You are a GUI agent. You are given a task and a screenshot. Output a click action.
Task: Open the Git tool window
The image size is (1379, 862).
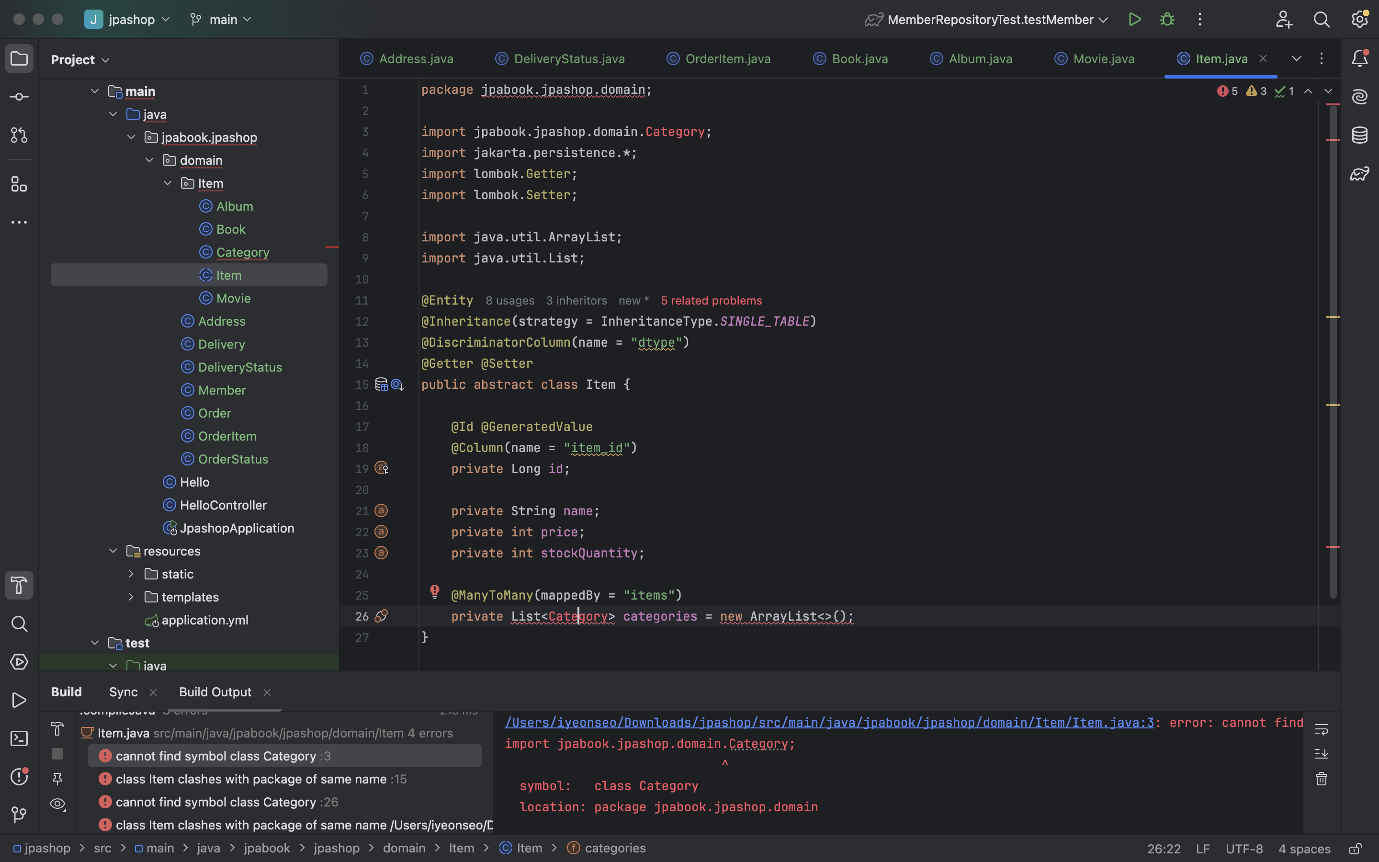pos(19,815)
